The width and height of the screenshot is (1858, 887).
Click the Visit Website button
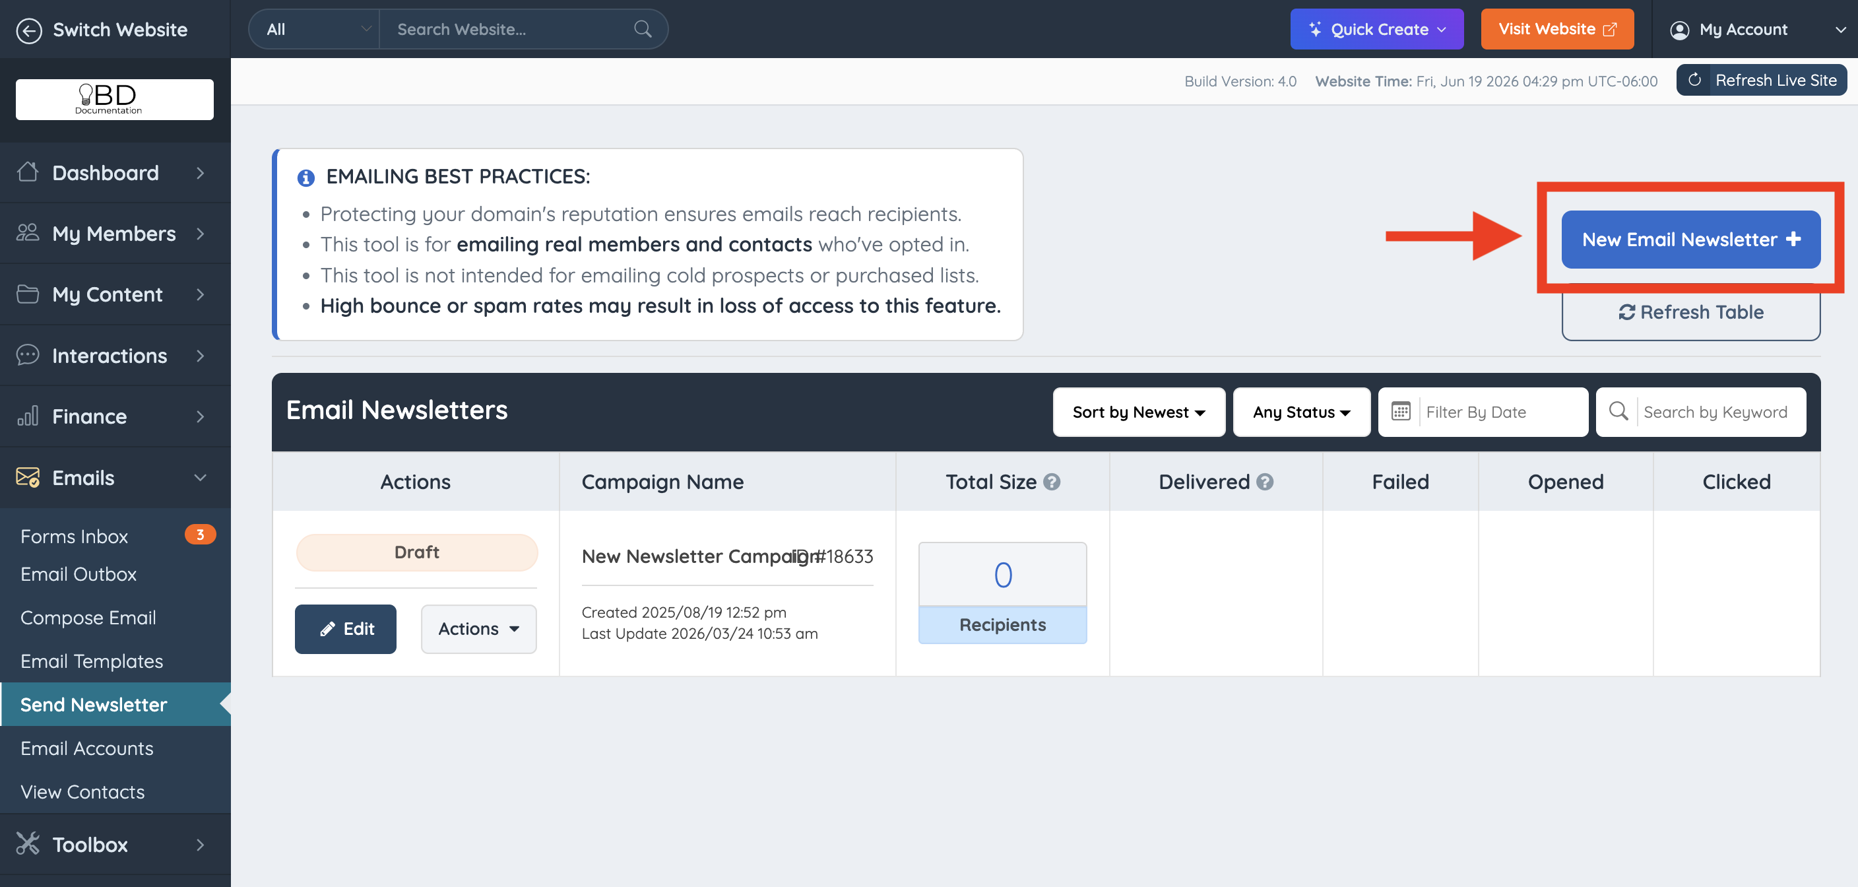click(1556, 29)
